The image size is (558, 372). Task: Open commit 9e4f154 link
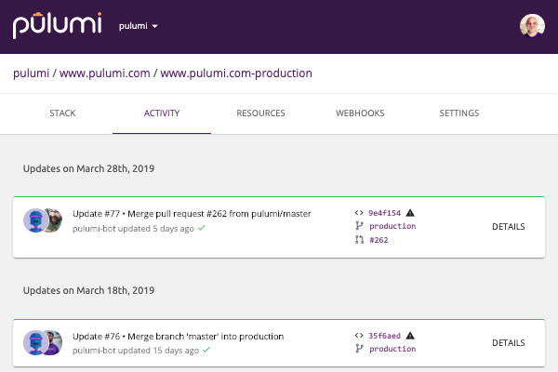(x=384, y=213)
